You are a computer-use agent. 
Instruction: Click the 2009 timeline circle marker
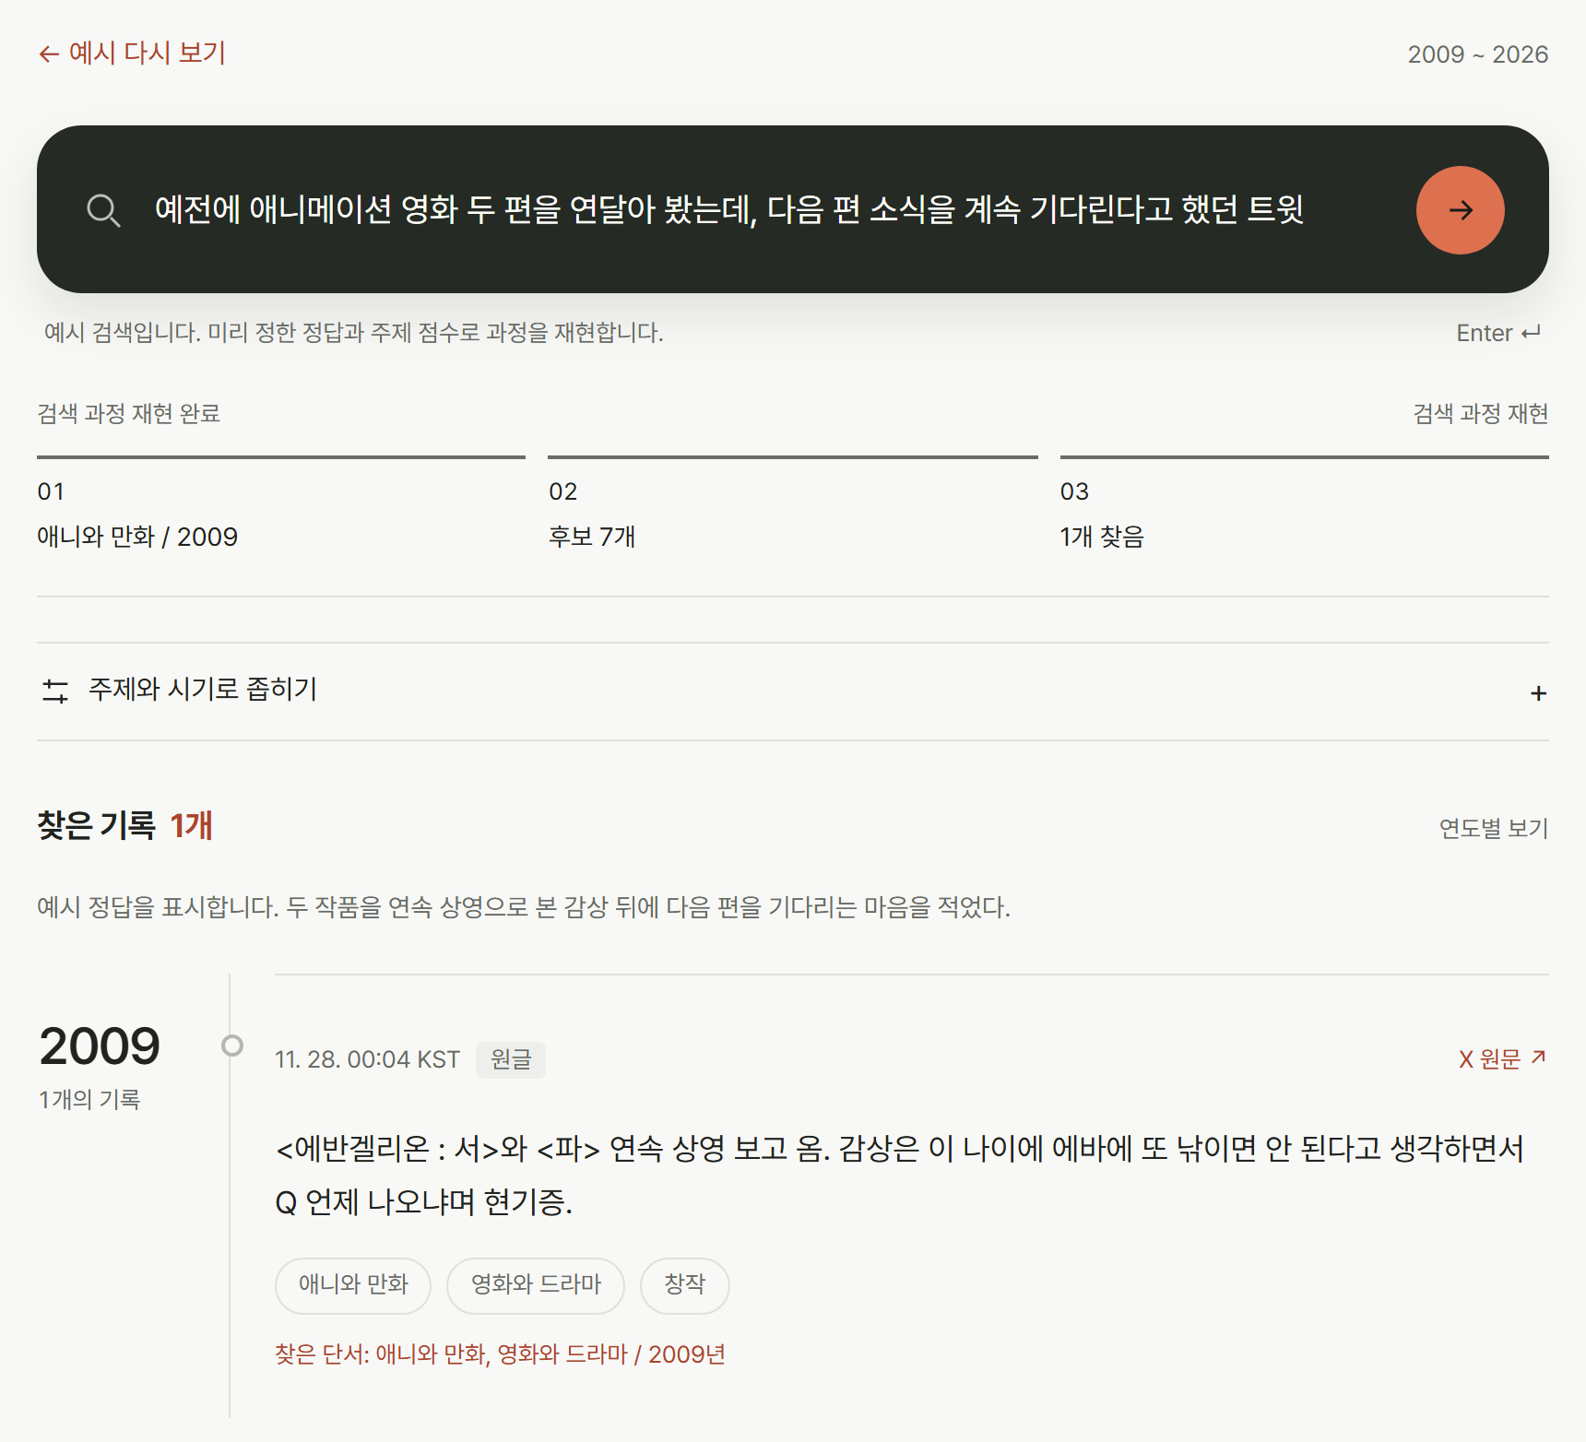[232, 1045]
